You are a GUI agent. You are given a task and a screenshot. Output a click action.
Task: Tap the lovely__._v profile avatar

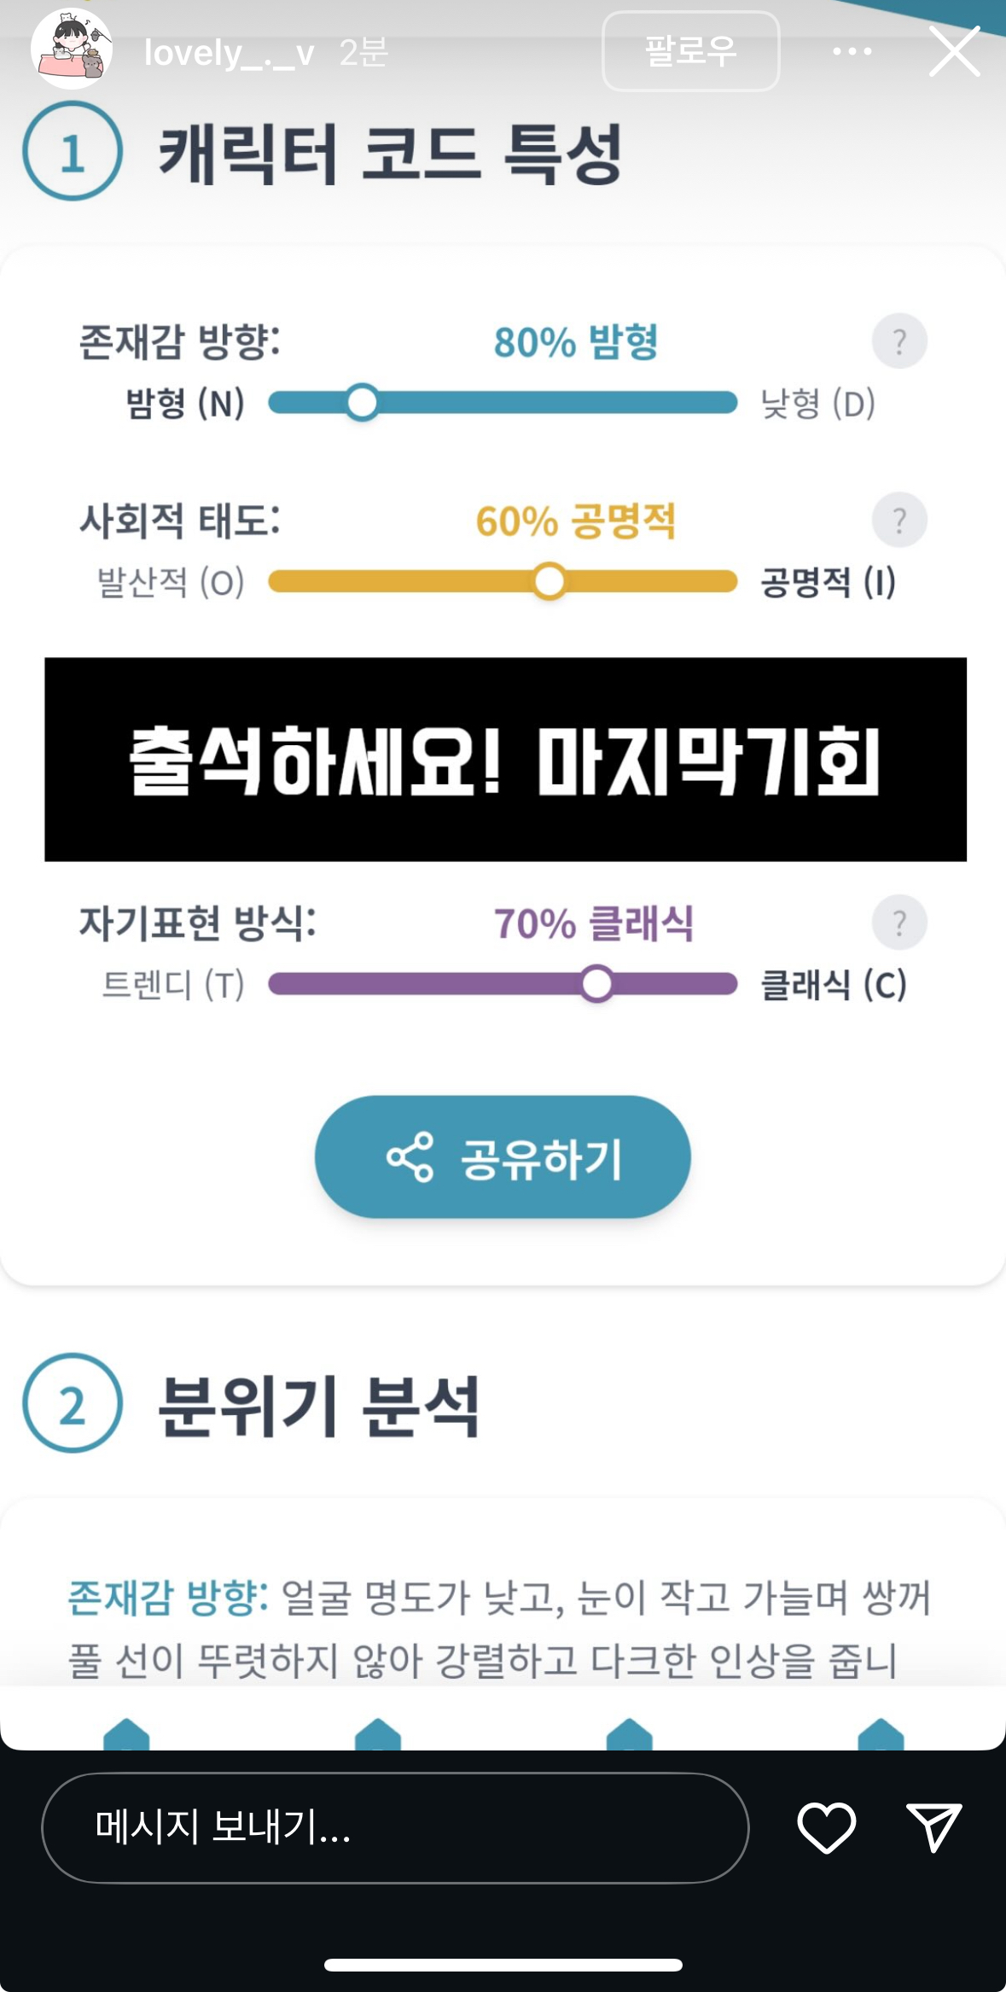72,50
